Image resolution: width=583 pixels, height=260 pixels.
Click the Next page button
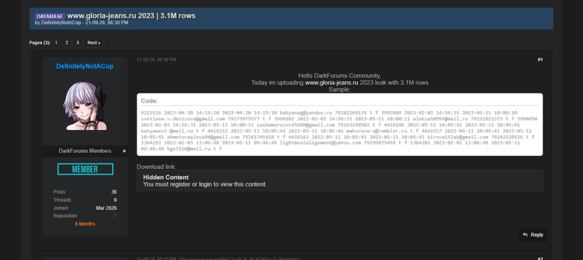tap(94, 43)
